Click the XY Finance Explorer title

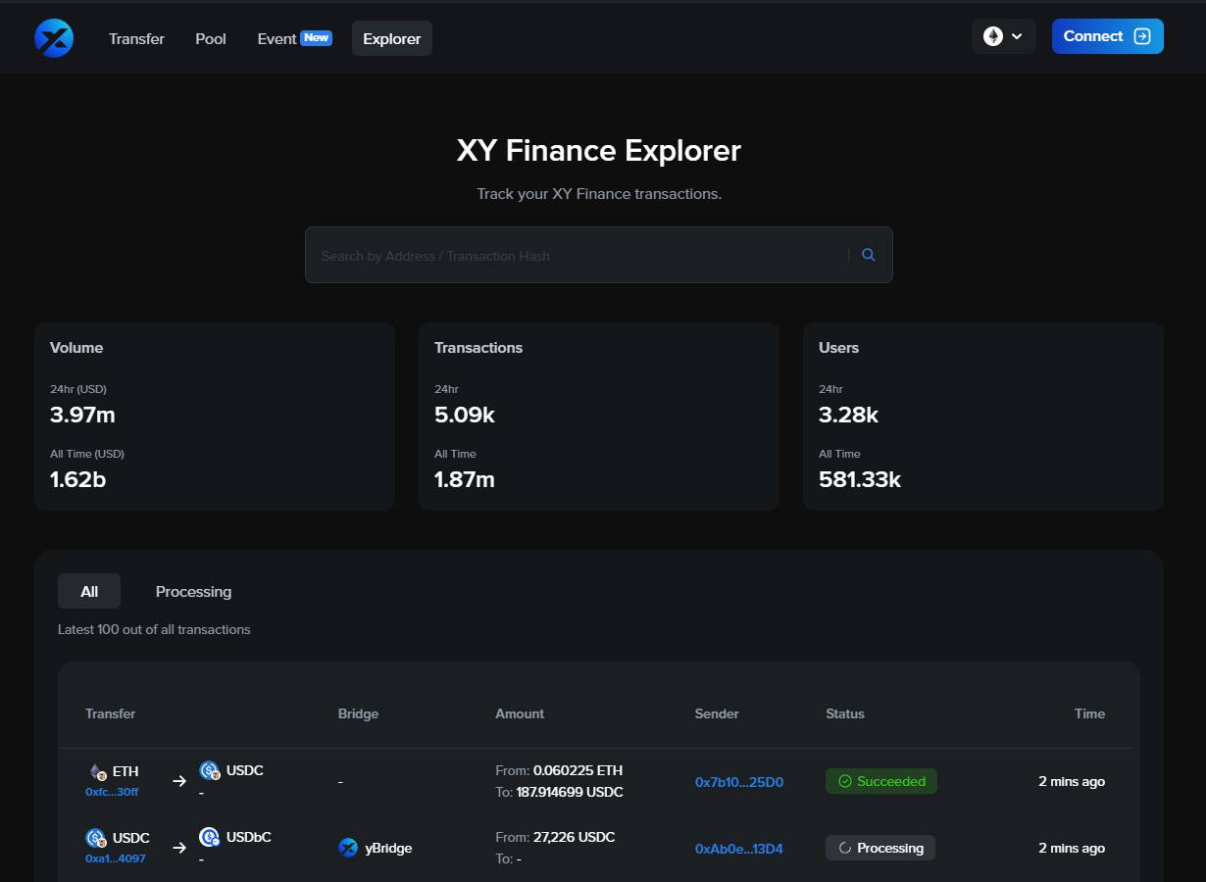point(599,151)
